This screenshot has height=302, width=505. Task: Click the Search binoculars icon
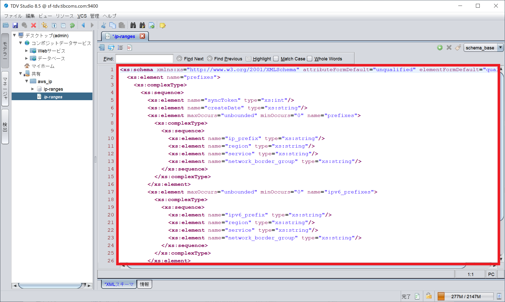pos(133,25)
